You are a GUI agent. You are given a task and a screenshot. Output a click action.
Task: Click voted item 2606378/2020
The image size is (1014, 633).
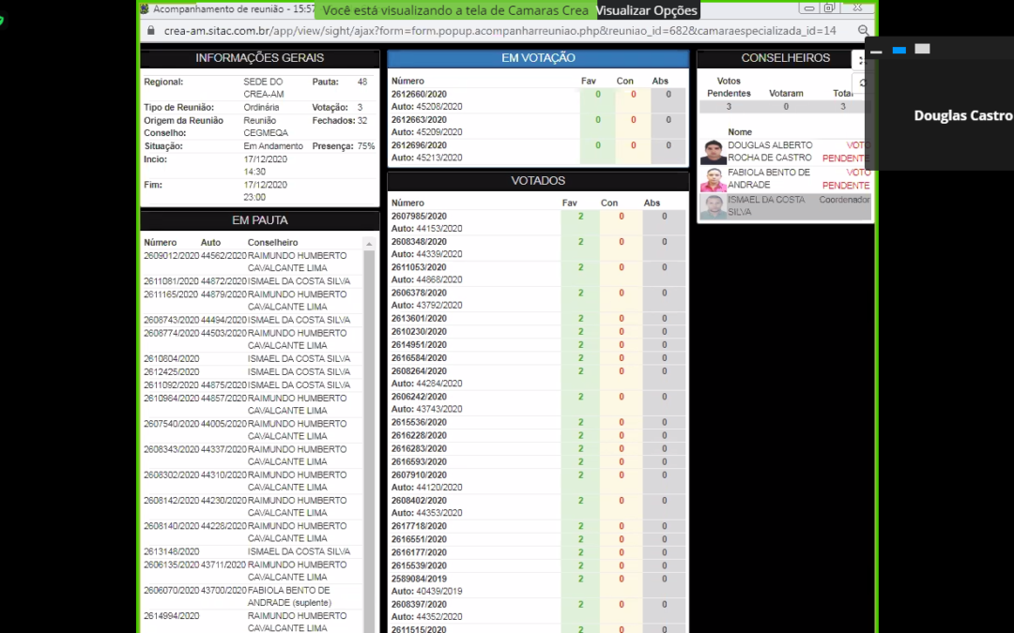(419, 294)
